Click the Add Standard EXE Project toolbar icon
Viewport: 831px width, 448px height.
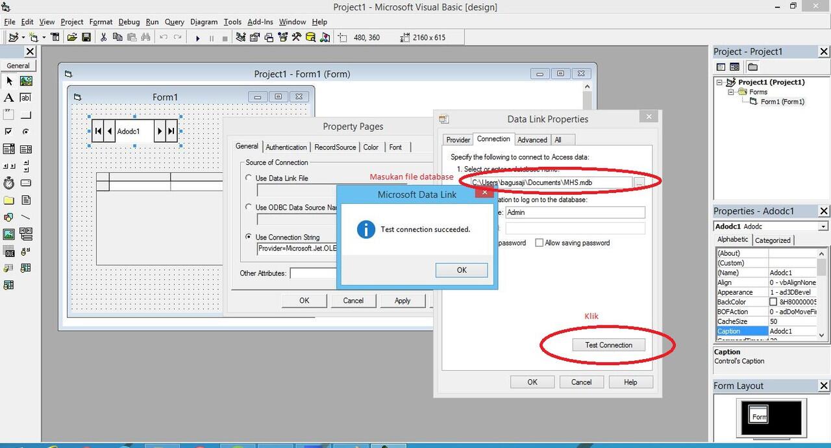(x=13, y=38)
